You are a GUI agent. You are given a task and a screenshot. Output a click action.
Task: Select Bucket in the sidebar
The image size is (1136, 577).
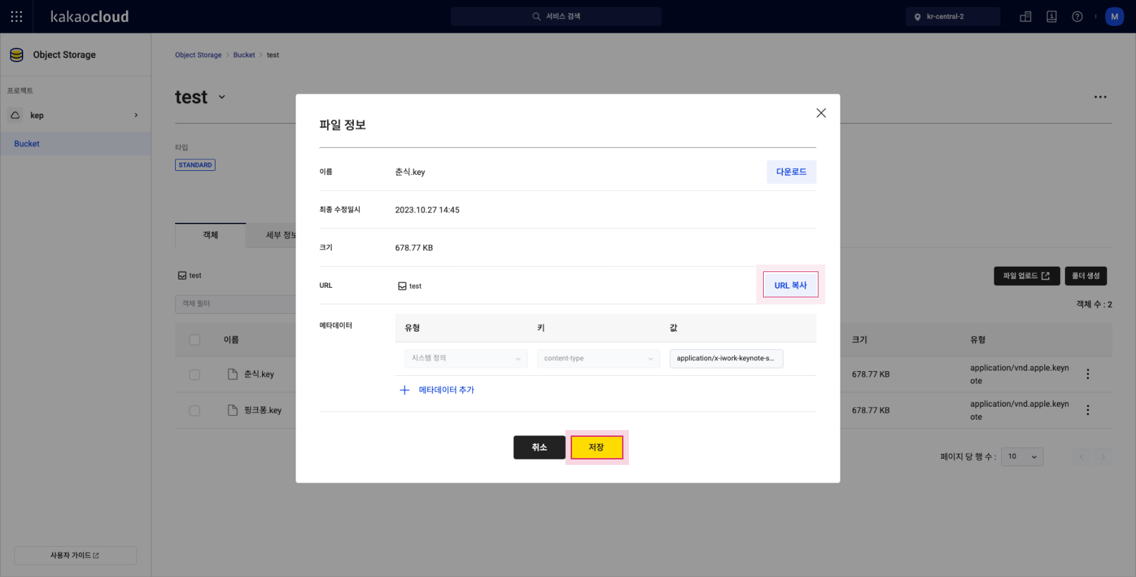(75, 144)
